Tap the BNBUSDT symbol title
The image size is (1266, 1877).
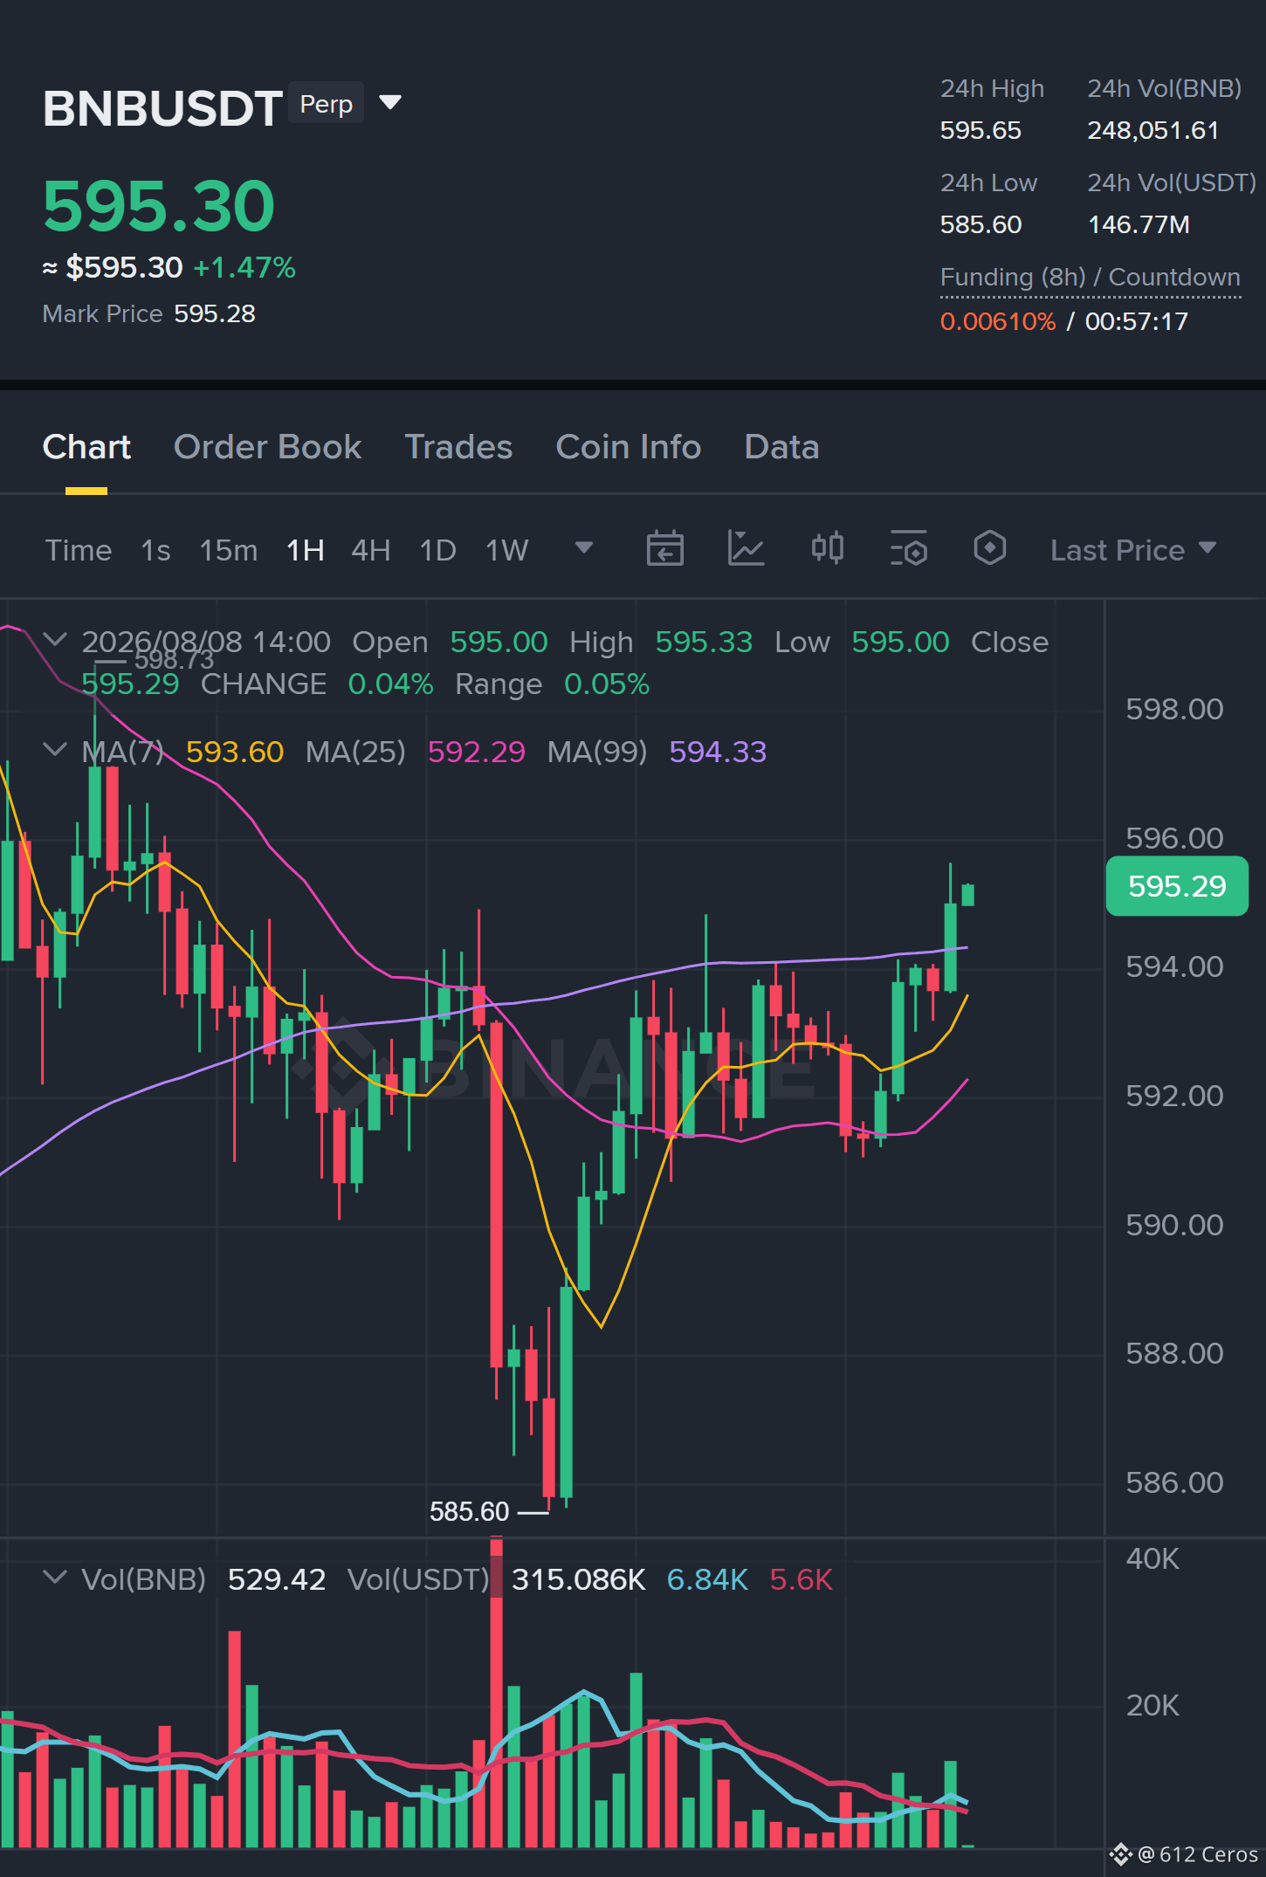pos(162,108)
